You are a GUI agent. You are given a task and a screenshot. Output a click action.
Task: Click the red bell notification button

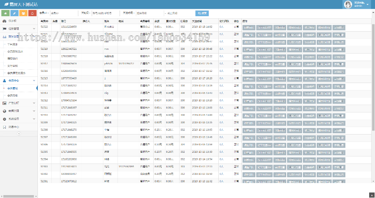[x=32, y=13]
